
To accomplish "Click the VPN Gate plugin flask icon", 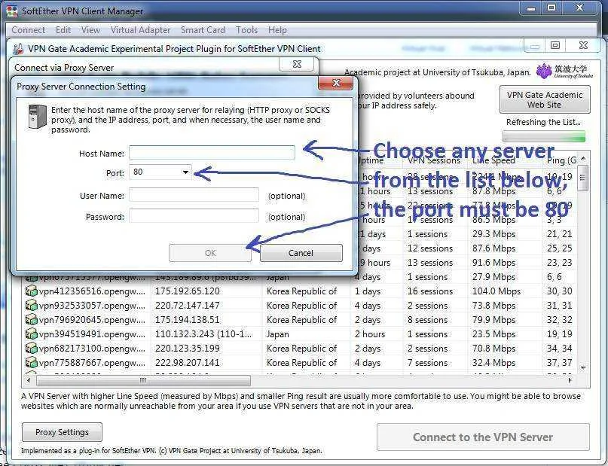I will 18,49.
